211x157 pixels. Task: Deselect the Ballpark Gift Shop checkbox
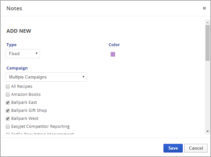(x=8, y=111)
